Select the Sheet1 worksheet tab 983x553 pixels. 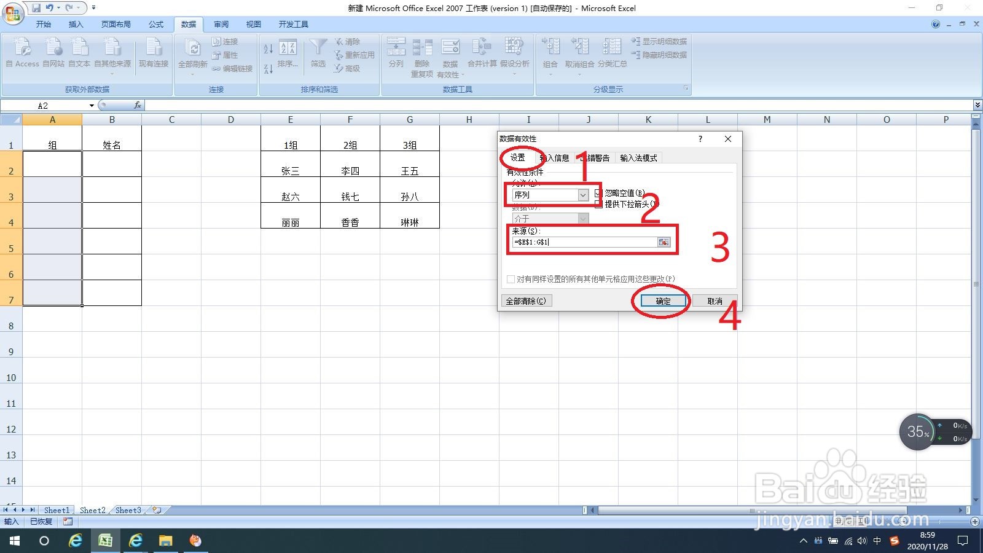pyautogui.click(x=57, y=510)
